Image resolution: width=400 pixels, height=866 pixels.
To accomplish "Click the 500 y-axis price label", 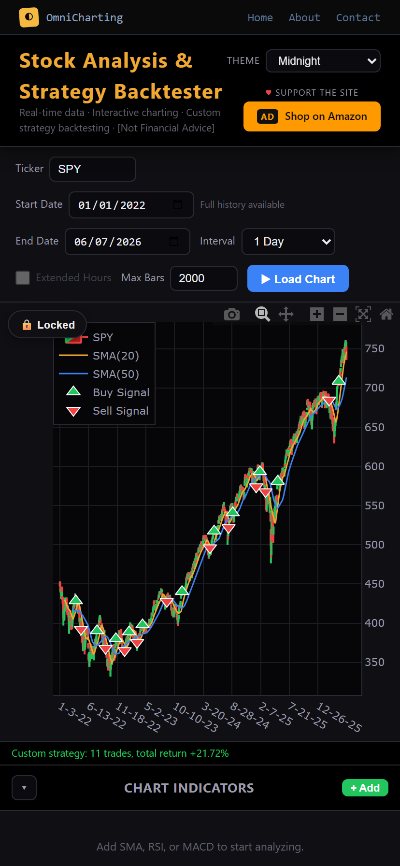I will [x=374, y=545].
